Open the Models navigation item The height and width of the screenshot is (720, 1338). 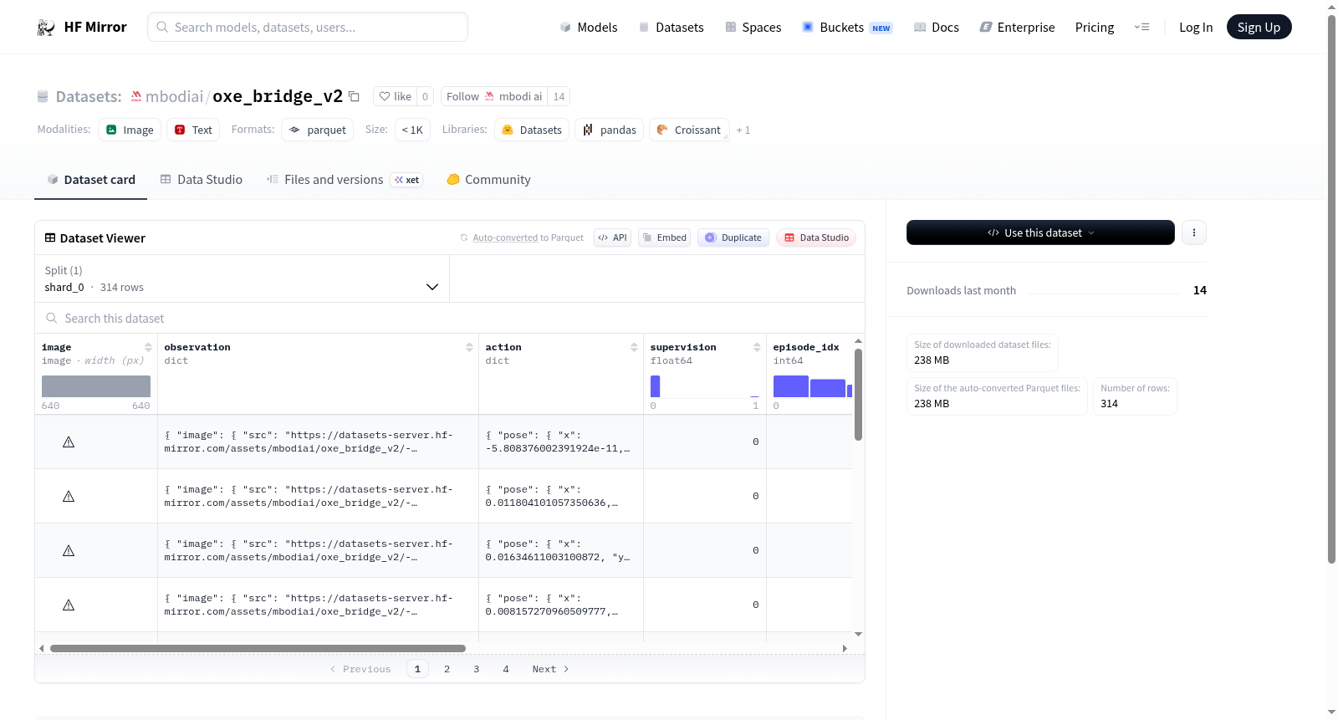pyautogui.click(x=589, y=28)
